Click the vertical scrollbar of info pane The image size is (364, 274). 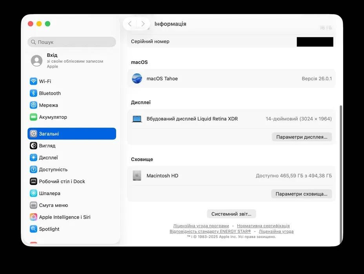pyautogui.click(x=341, y=174)
